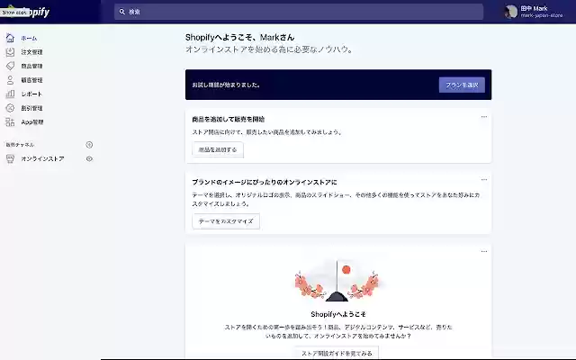Select the 商品管理 price tag icon
Viewport: 576px width, 360px height.
[x=10, y=66]
